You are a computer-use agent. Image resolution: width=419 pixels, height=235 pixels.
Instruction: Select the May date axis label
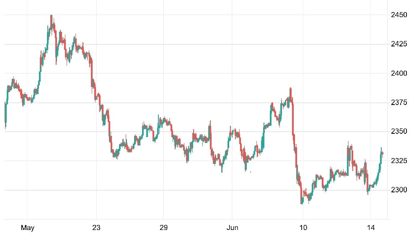(x=28, y=228)
